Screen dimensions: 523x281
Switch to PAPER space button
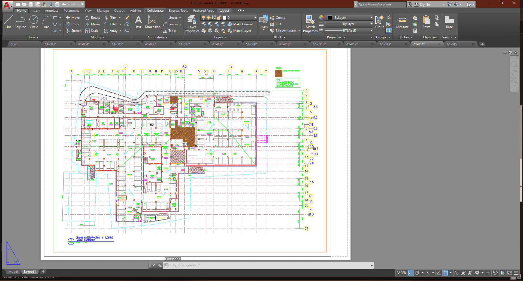pos(401,273)
